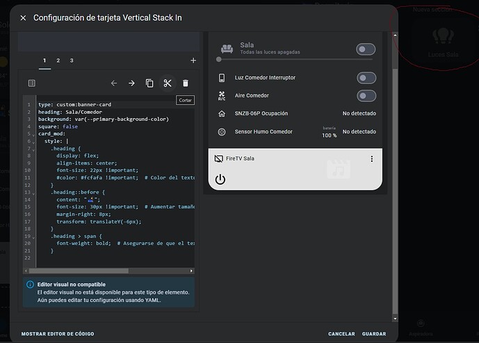This screenshot has height=343, width=479.
Task: Click 'No detectado' for Sensor Humo Comedor
Action: (359, 131)
